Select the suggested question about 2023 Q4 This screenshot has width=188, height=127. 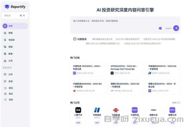pos(128,39)
